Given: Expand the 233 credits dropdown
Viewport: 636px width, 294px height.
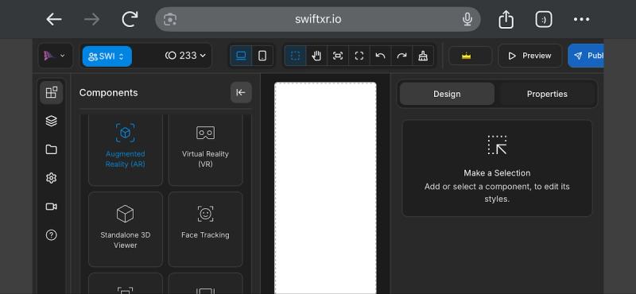Looking at the screenshot, I should tap(185, 56).
